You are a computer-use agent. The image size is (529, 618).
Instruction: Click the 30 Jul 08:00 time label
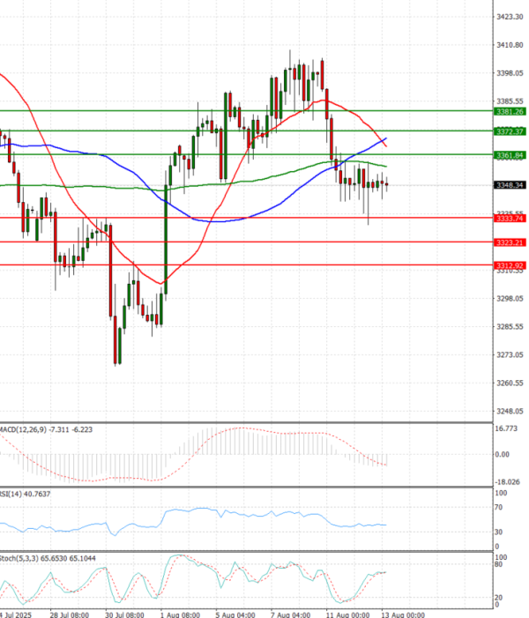[x=124, y=614]
